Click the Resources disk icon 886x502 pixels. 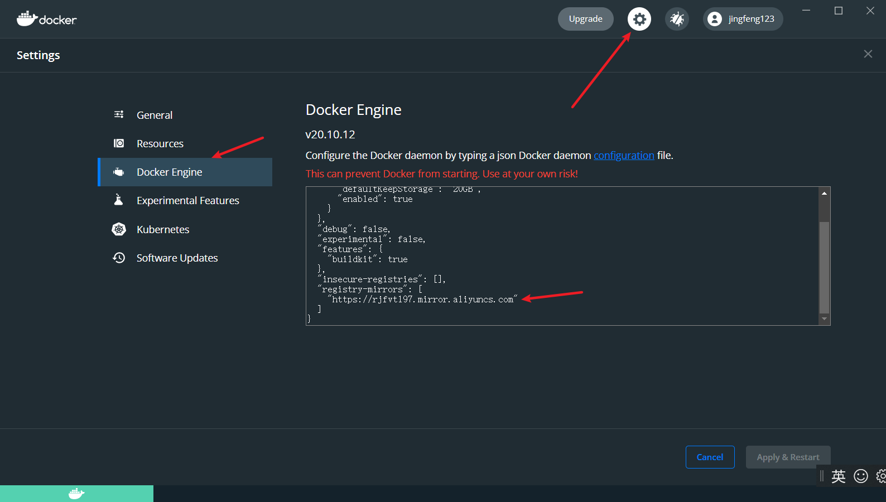point(119,143)
